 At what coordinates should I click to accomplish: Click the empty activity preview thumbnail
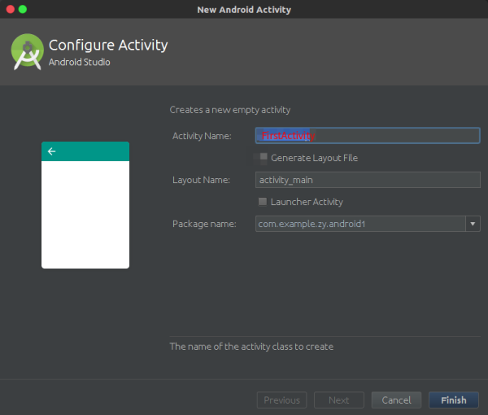[85, 205]
